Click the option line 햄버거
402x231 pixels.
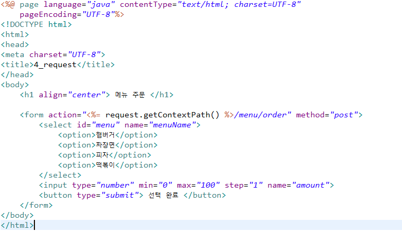[108, 135]
